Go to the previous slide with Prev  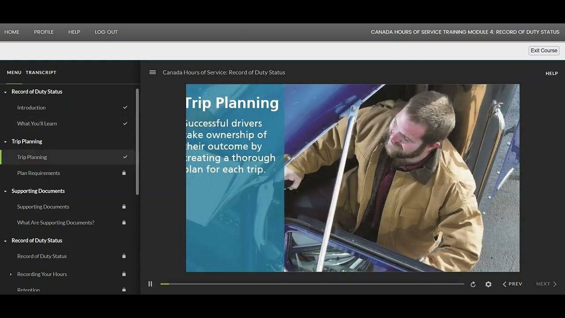coord(512,284)
